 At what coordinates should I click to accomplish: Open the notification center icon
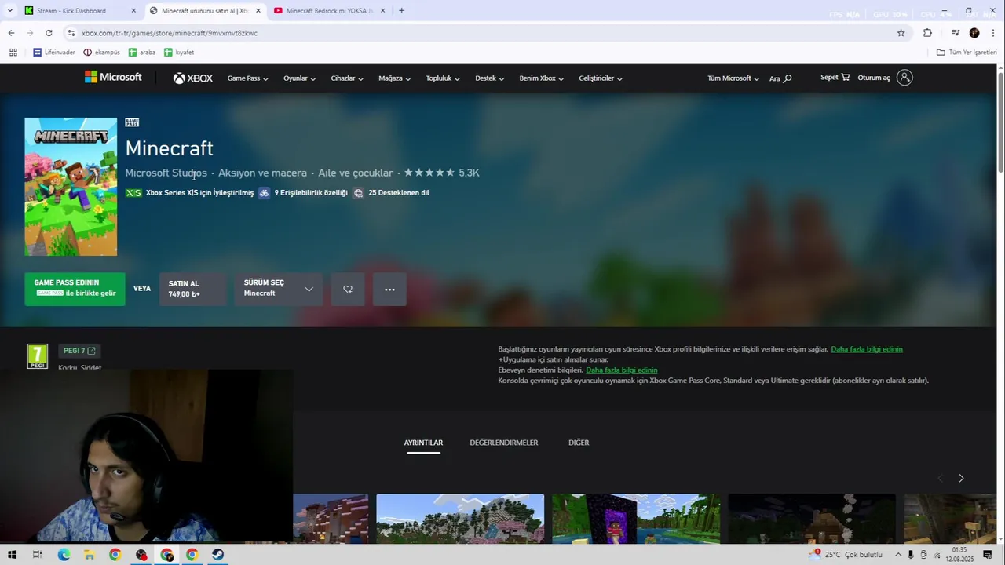pos(988,555)
